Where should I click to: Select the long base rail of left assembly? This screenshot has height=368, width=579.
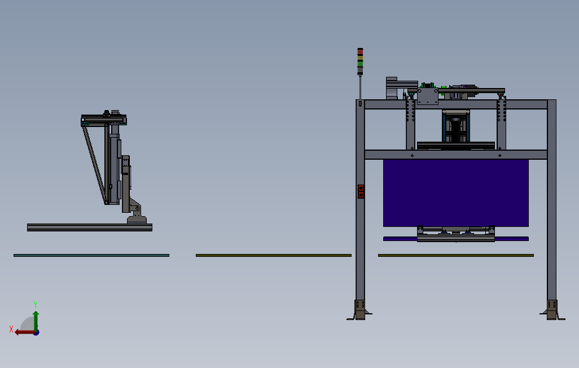click(x=90, y=227)
